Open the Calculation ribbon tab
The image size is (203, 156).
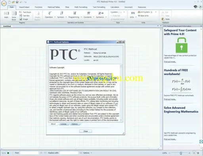click(x=115, y=7)
